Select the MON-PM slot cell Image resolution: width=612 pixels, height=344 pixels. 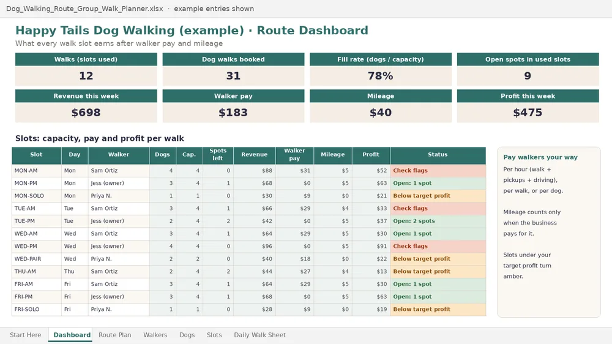36,183
